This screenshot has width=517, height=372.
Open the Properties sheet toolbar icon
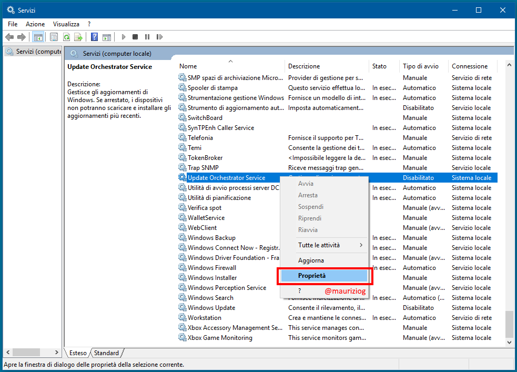[x=54, y=37]
